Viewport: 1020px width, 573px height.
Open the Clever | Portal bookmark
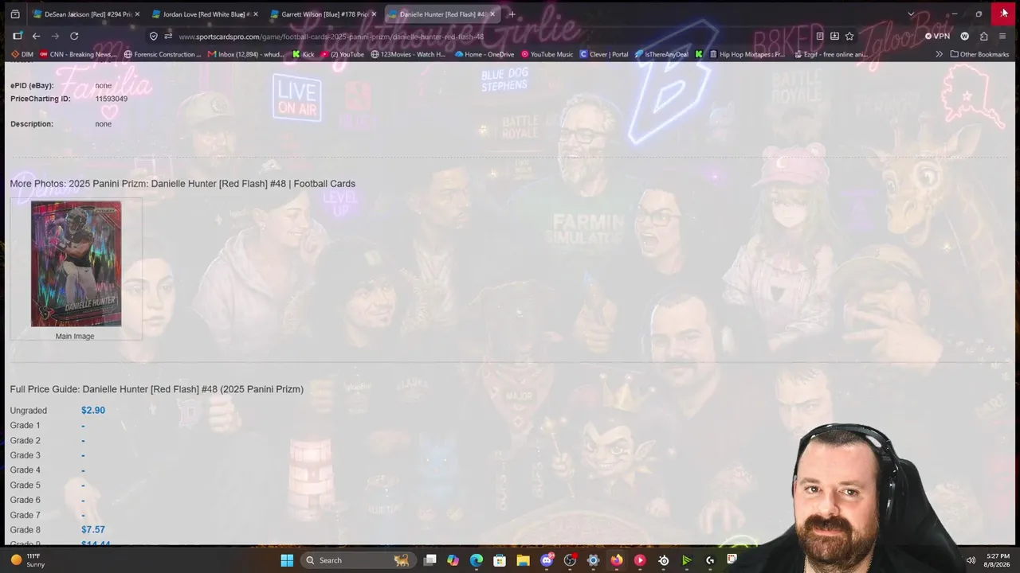[x=604, y=54]
